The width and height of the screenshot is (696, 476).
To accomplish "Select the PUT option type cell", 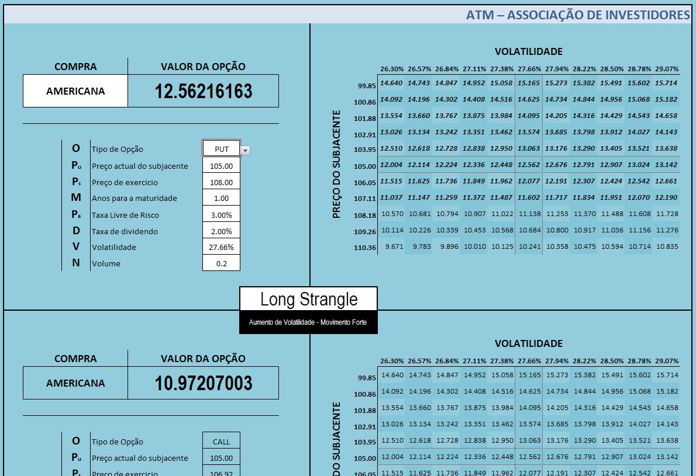I will coord(221,149).
